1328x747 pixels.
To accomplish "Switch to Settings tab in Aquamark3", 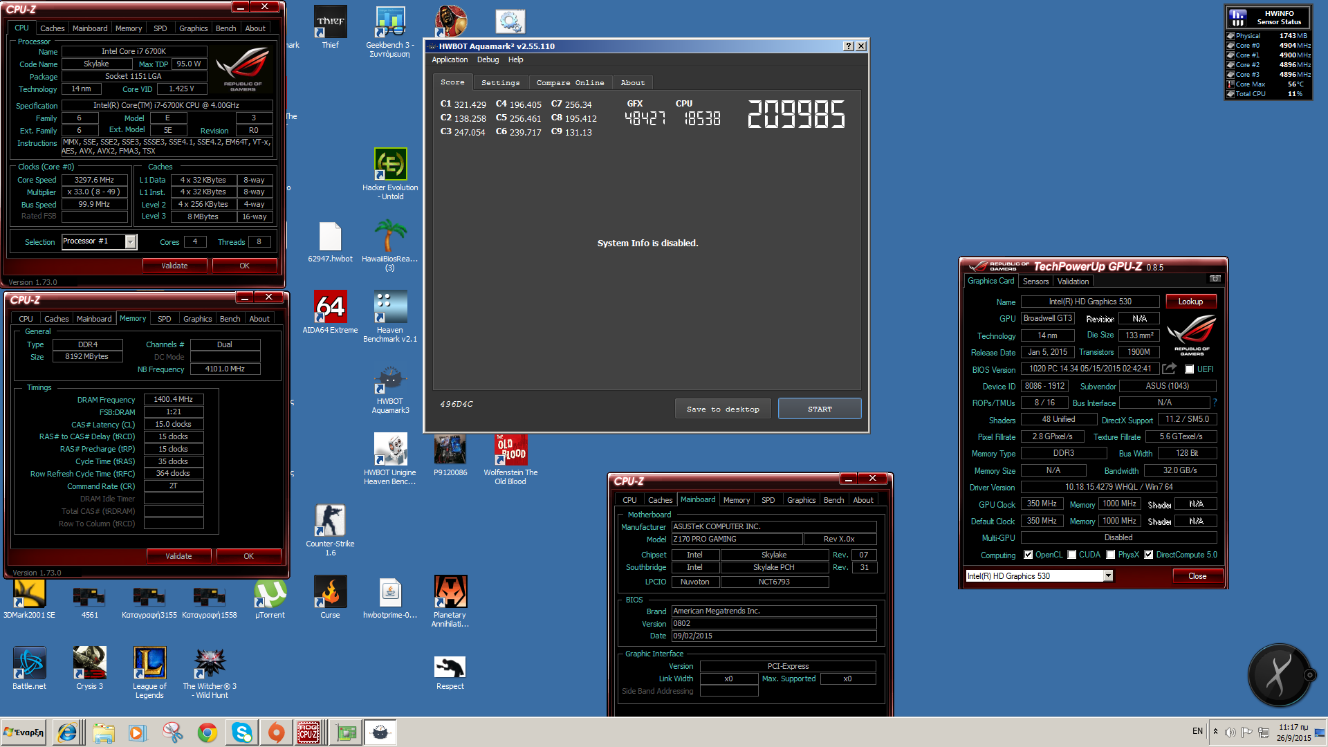I will [x=500, y=82].
